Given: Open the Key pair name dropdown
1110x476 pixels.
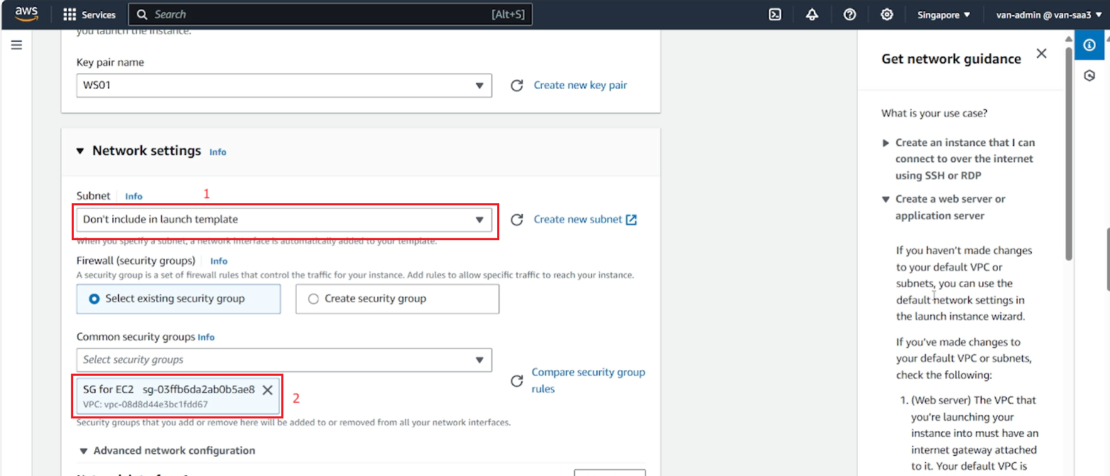Looking at the screenshot, I should (284, 85).
